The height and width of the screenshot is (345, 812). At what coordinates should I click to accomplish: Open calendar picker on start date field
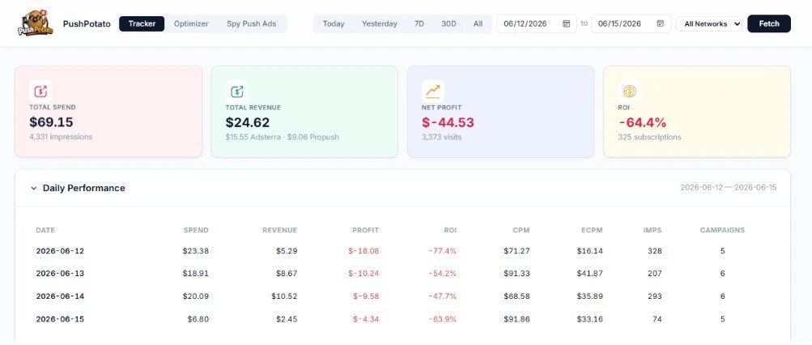pyautogui.click(x=567, y=23)
